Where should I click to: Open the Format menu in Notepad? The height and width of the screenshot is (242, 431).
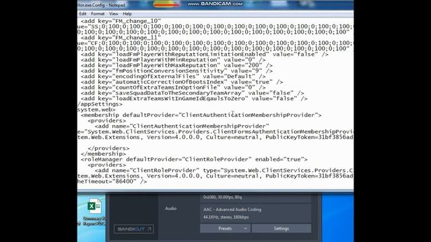click(x=98, y=13)
